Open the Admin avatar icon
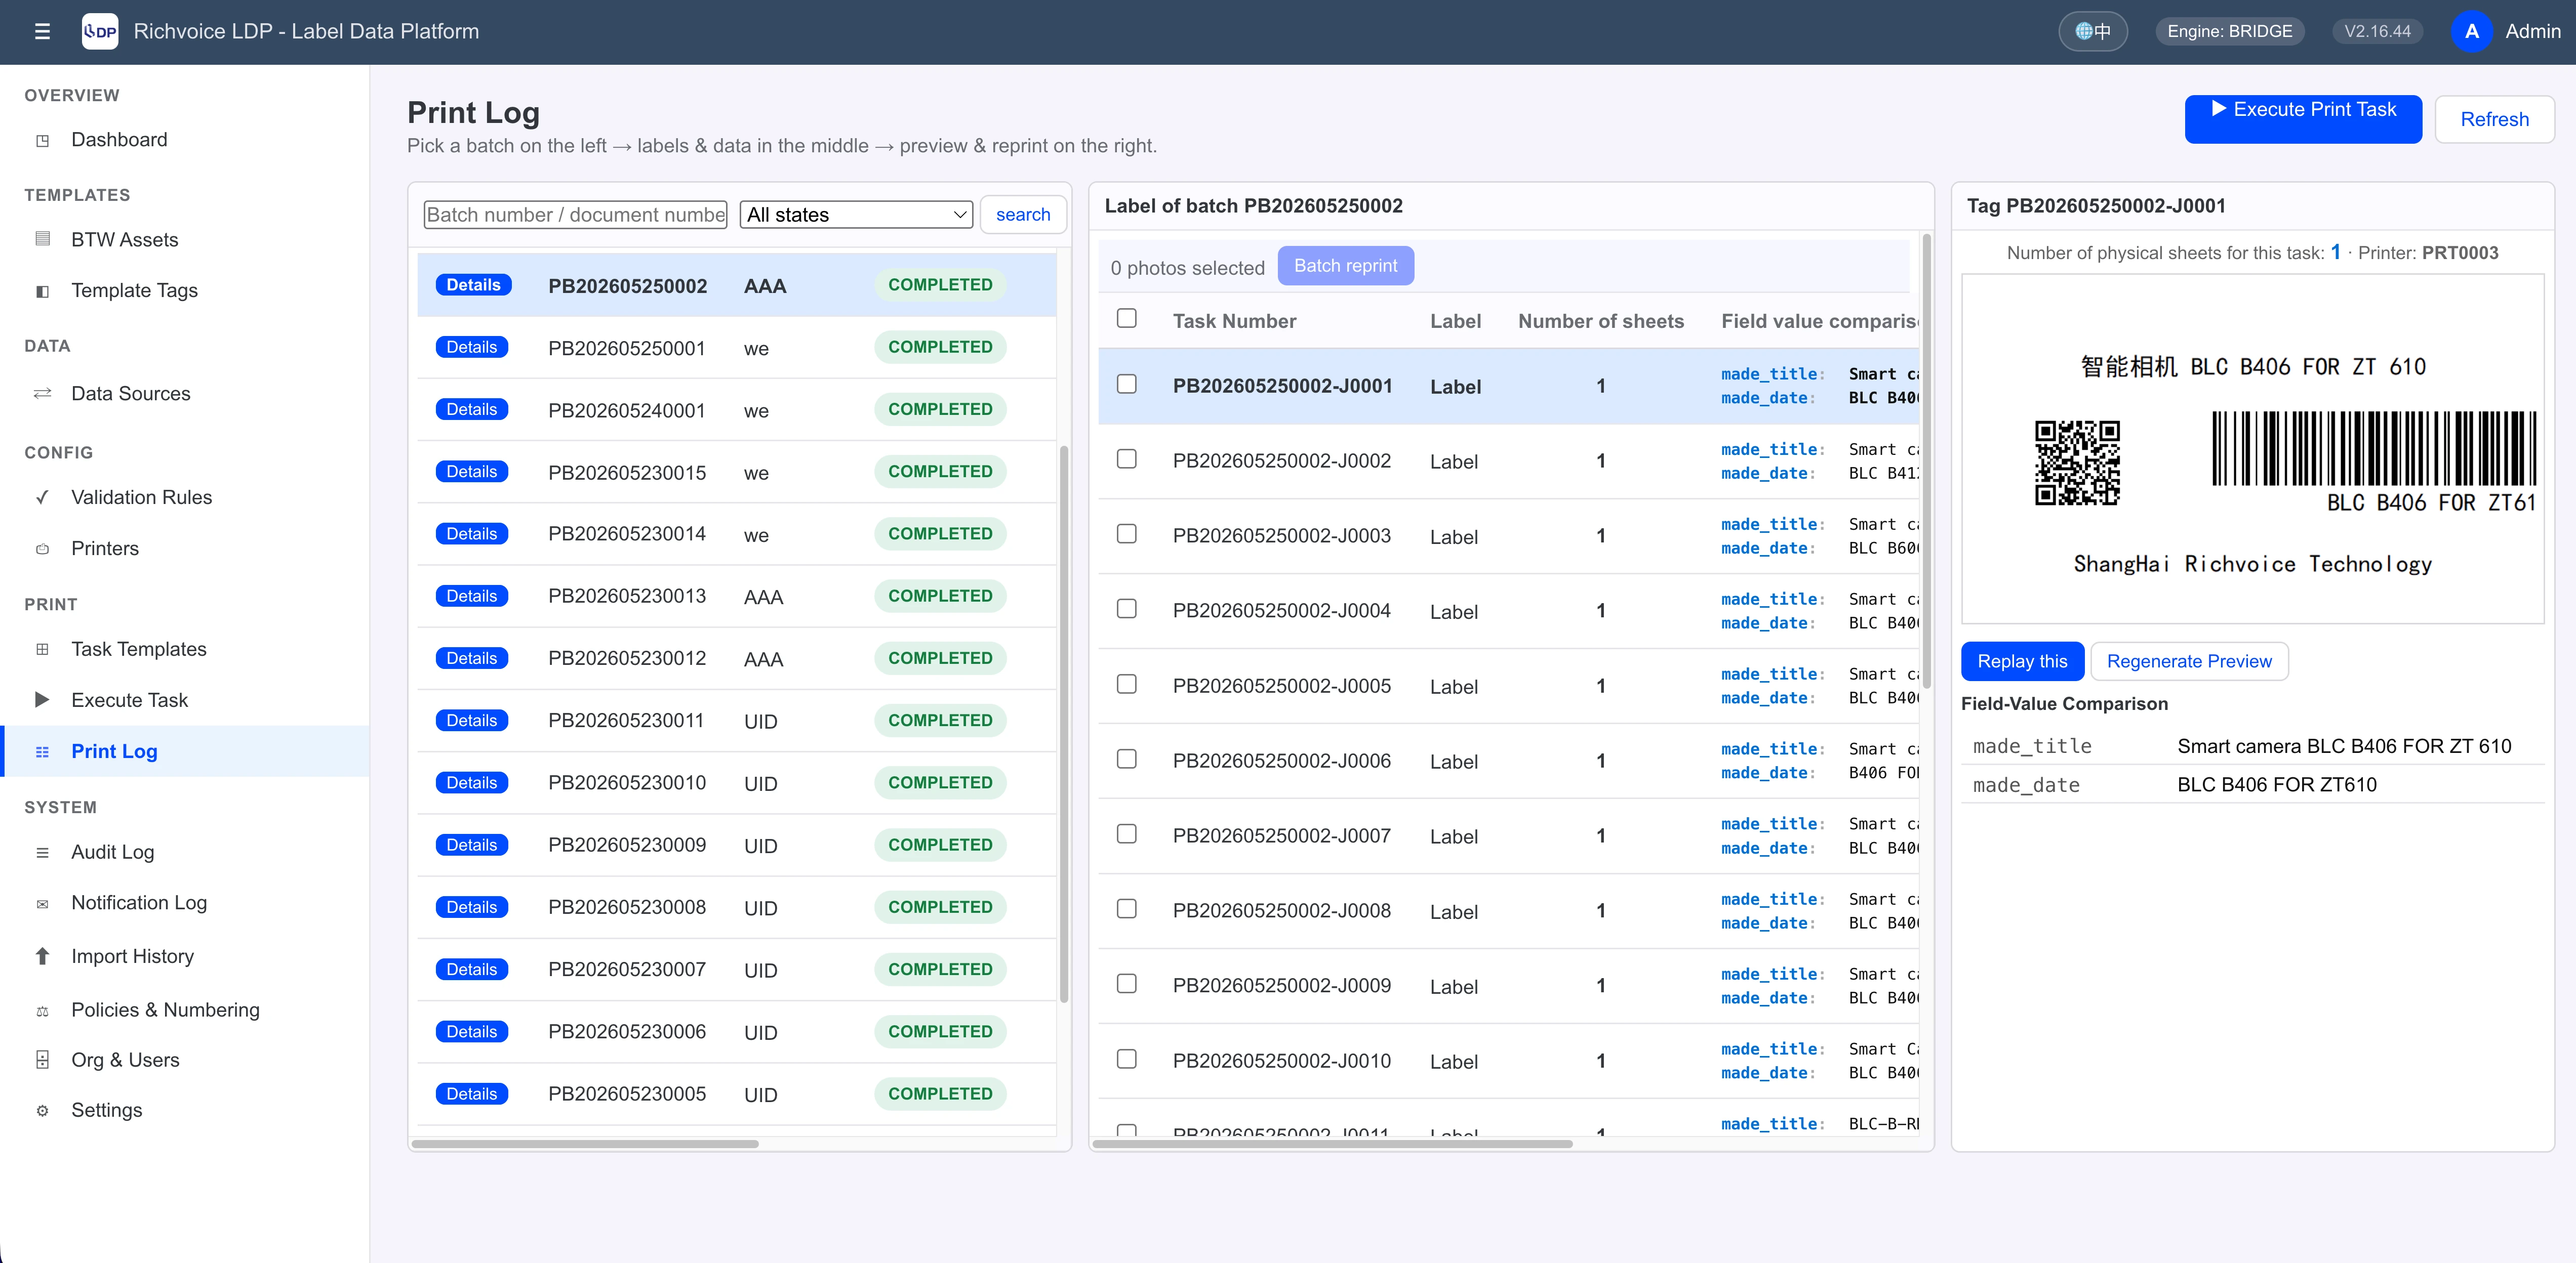This screenshot has height=1263, width=2576. (x=2471, y=31)
